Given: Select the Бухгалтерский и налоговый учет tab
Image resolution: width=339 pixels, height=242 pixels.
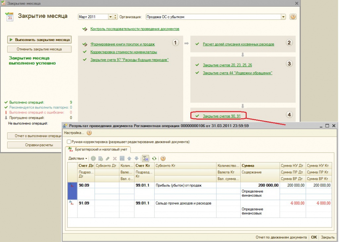Looking at the screenshot, I should (x=98, y=149).
